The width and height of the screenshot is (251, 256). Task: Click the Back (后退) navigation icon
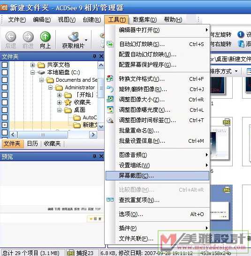[11, 37]
